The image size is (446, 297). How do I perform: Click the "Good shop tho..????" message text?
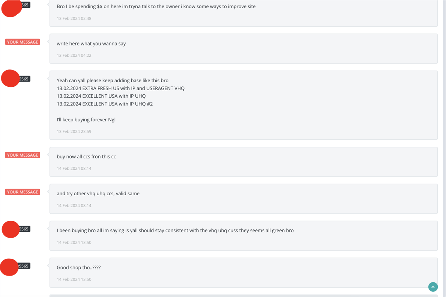[78, 267]
